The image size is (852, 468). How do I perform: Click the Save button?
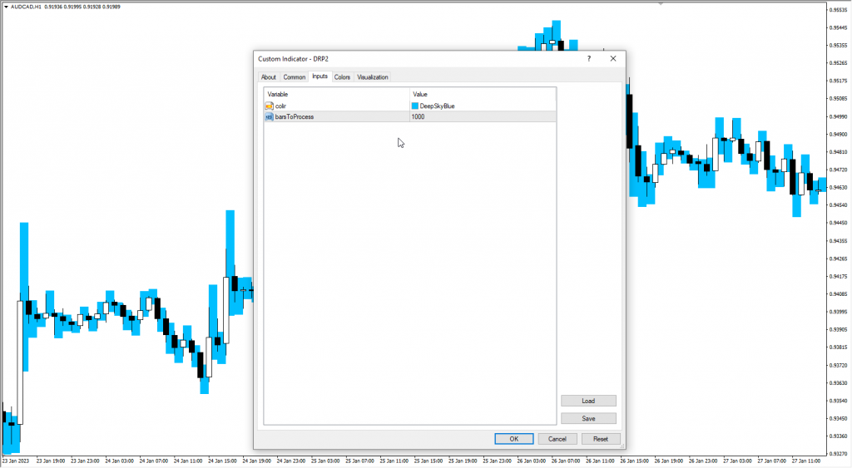point(588,419)
